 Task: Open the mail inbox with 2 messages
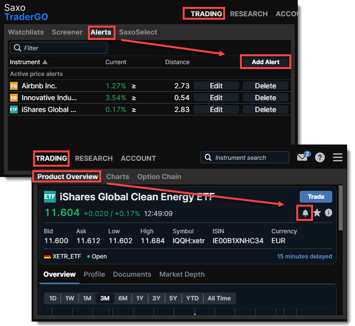click(303, 156)
